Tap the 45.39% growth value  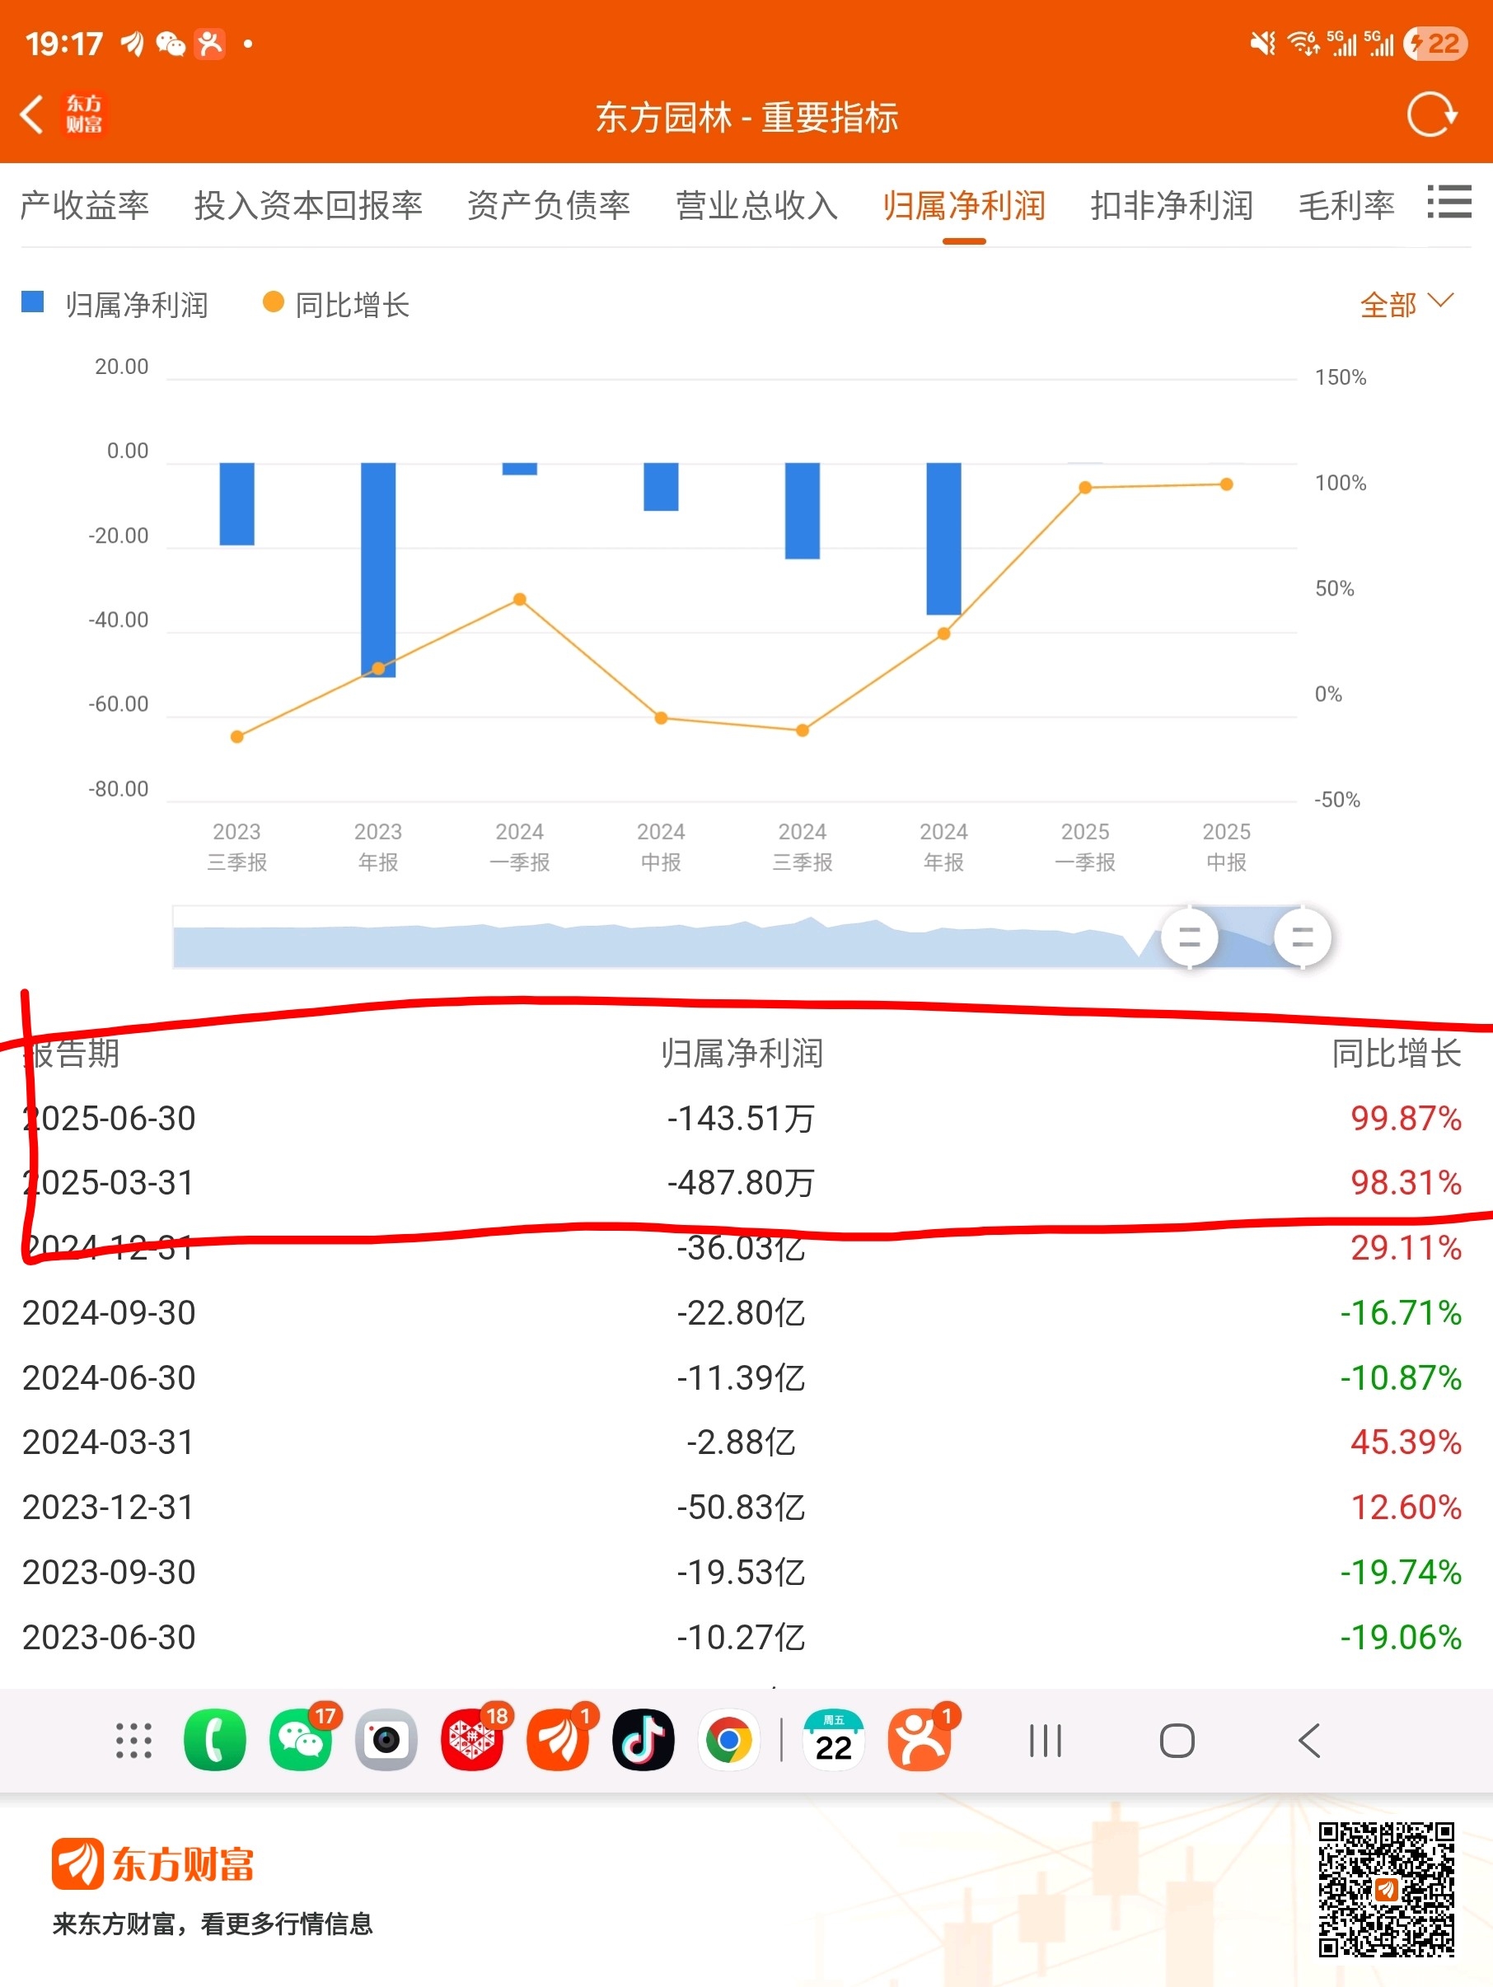tap(1406, 1442)
